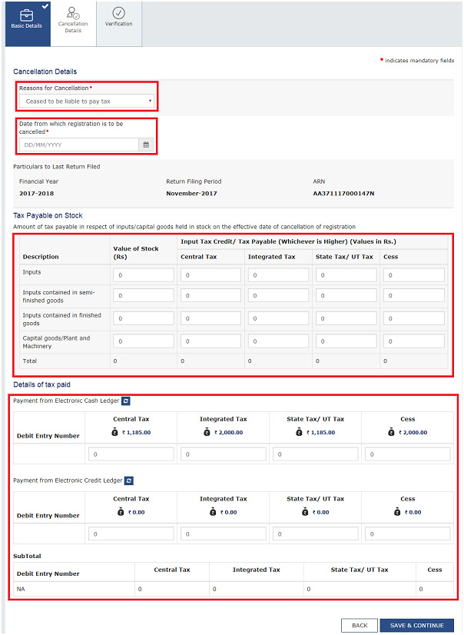Click the SubTotal NA debit entry cell
This screenshot has width=464, height=635.
coord(74,589)
